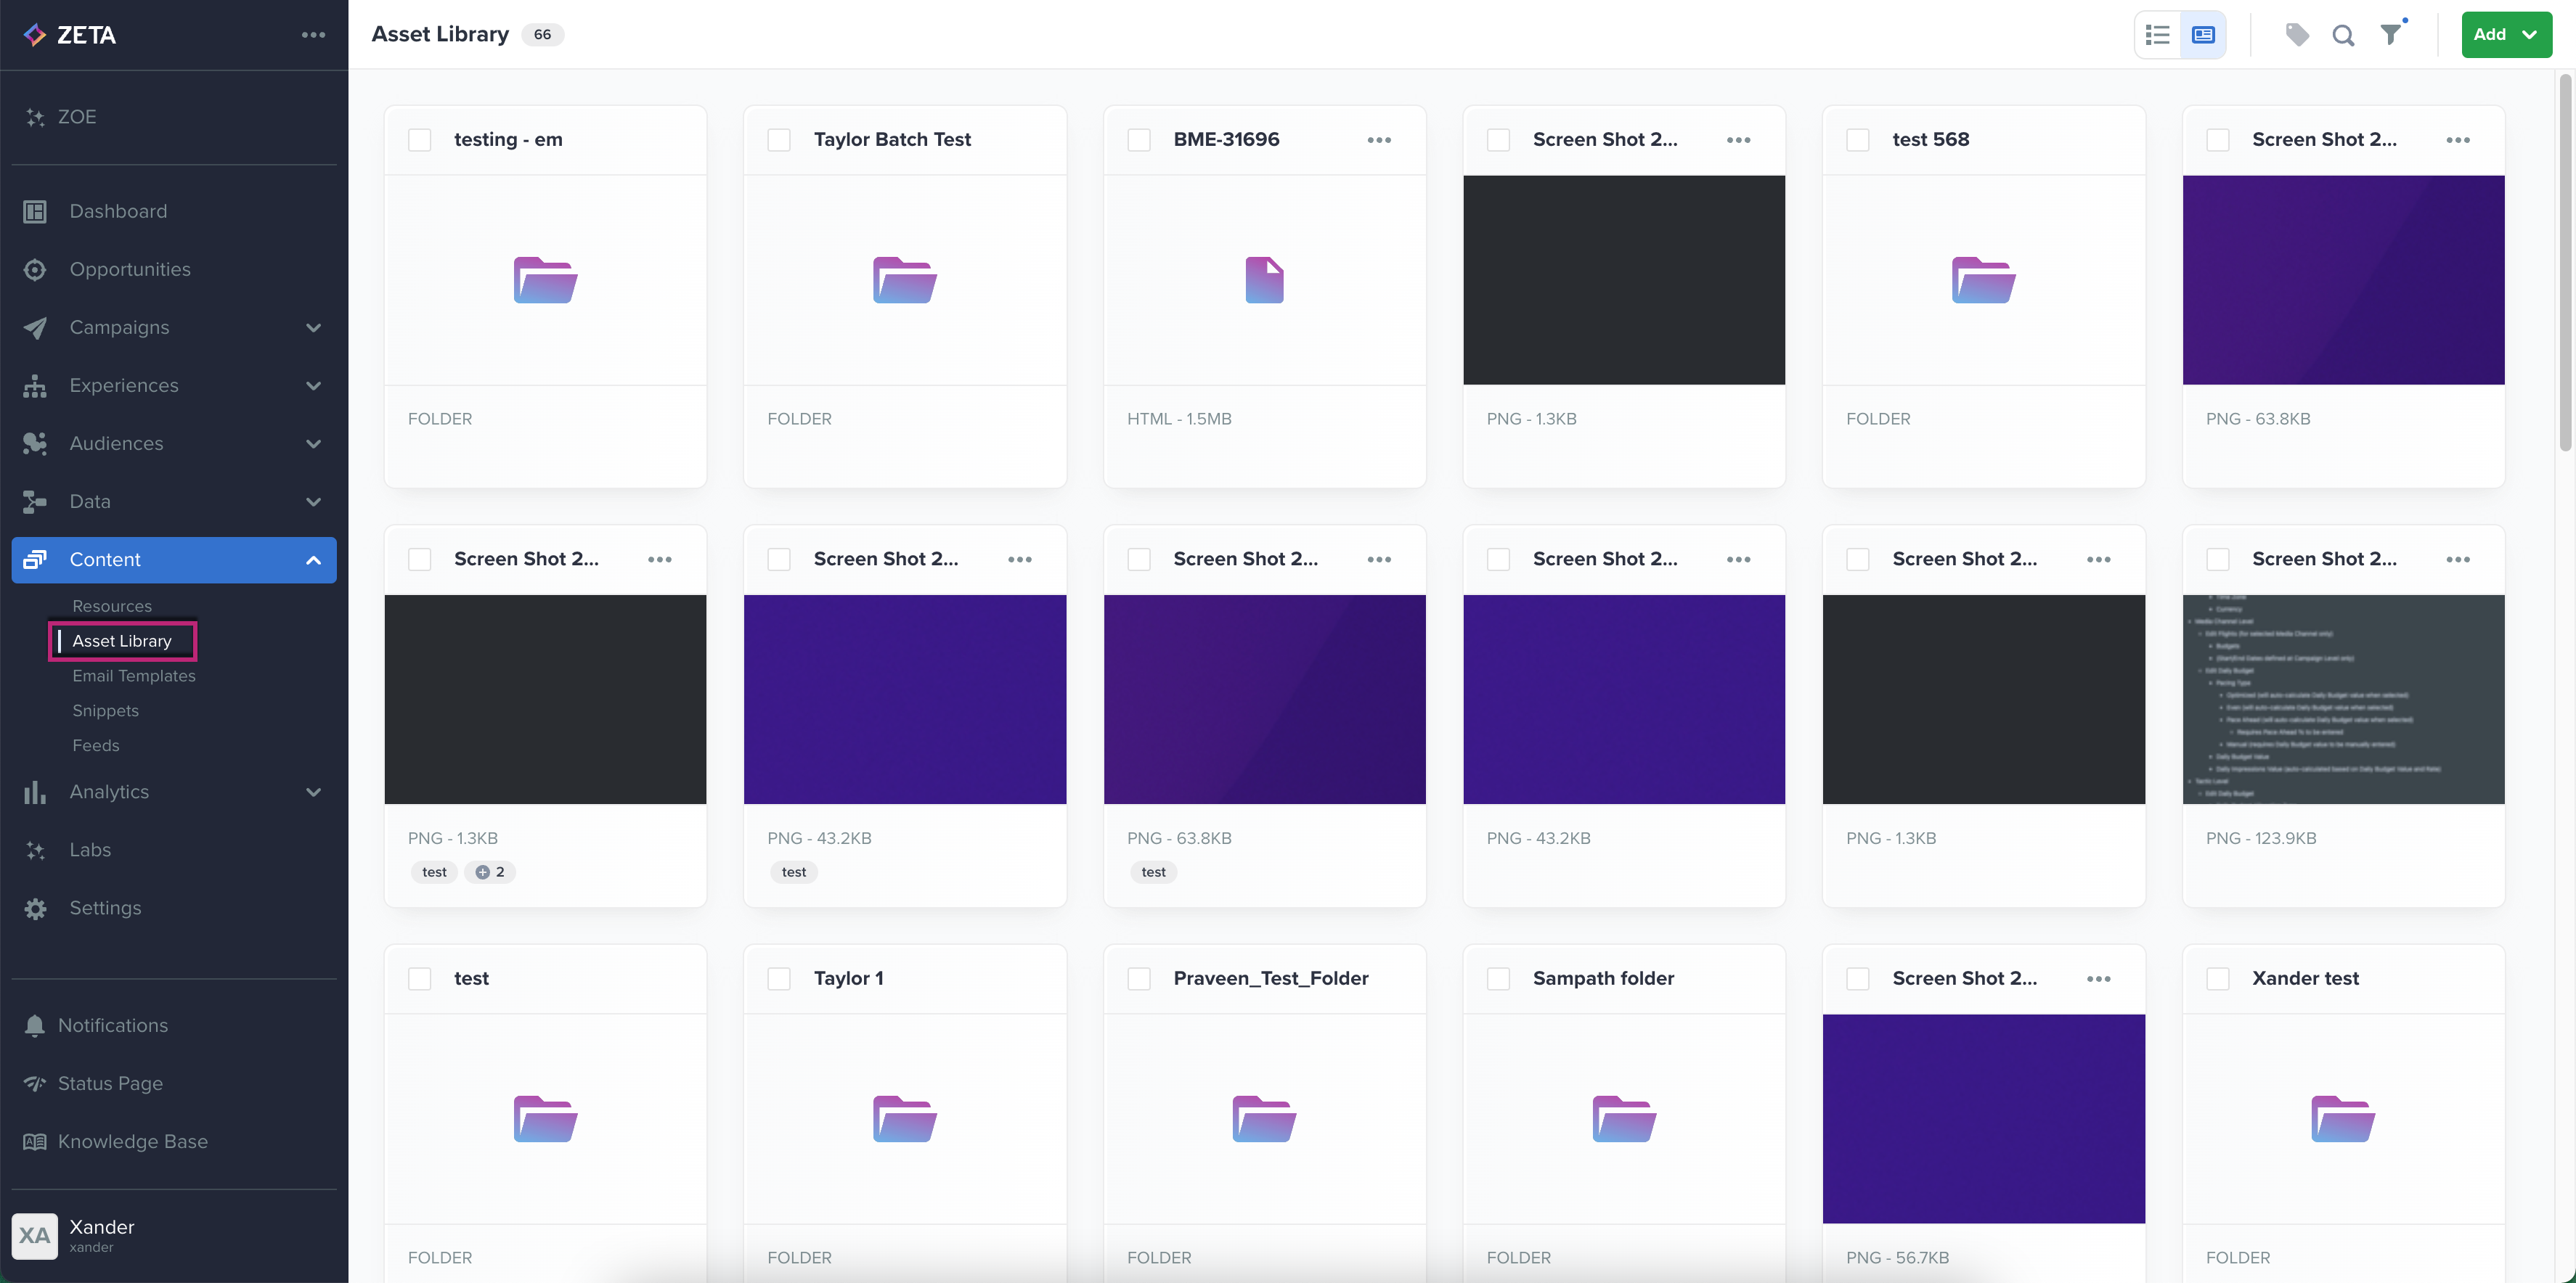This screenshot has height=1283, width=2576.
Task: Check the testing - em folder checkbox
Action: pyautogui.click(x=420, y=140)
